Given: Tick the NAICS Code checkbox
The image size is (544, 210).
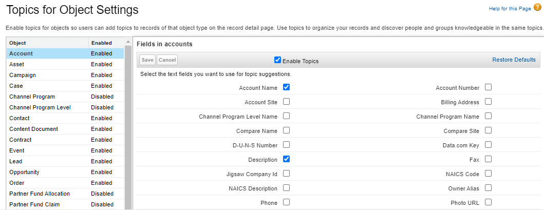Looking at the screenshot, I should pyautogui.click(x=488, y=174).
